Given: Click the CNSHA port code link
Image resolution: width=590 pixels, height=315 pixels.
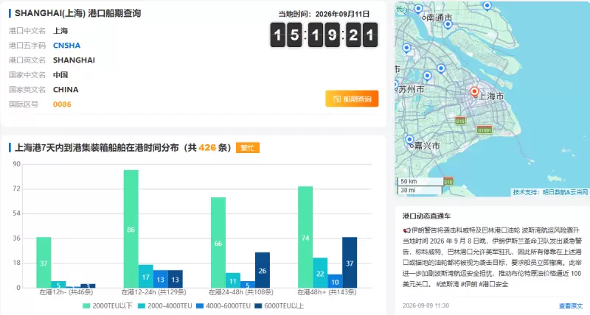Looking at the screenshot, I should [66, 46].
